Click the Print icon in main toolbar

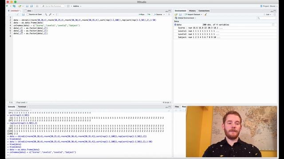coord(37,6)
